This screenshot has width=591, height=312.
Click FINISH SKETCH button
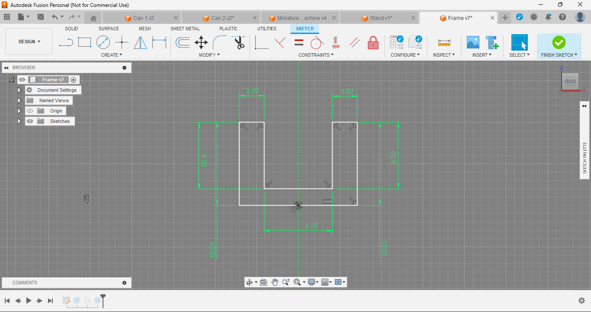(559, 46)
